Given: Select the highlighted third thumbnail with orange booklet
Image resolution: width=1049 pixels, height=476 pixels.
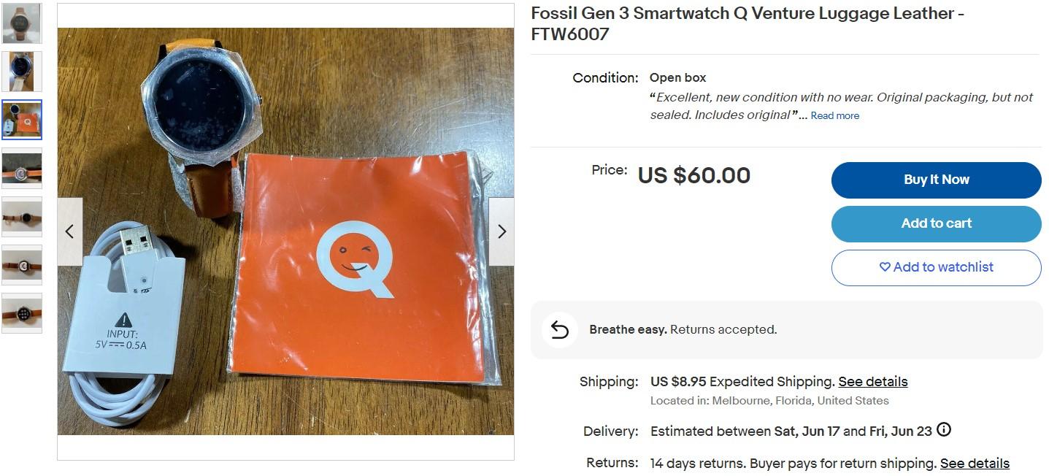Looking at the screenshot, I should pyautogui.click(x=22, y=120).
